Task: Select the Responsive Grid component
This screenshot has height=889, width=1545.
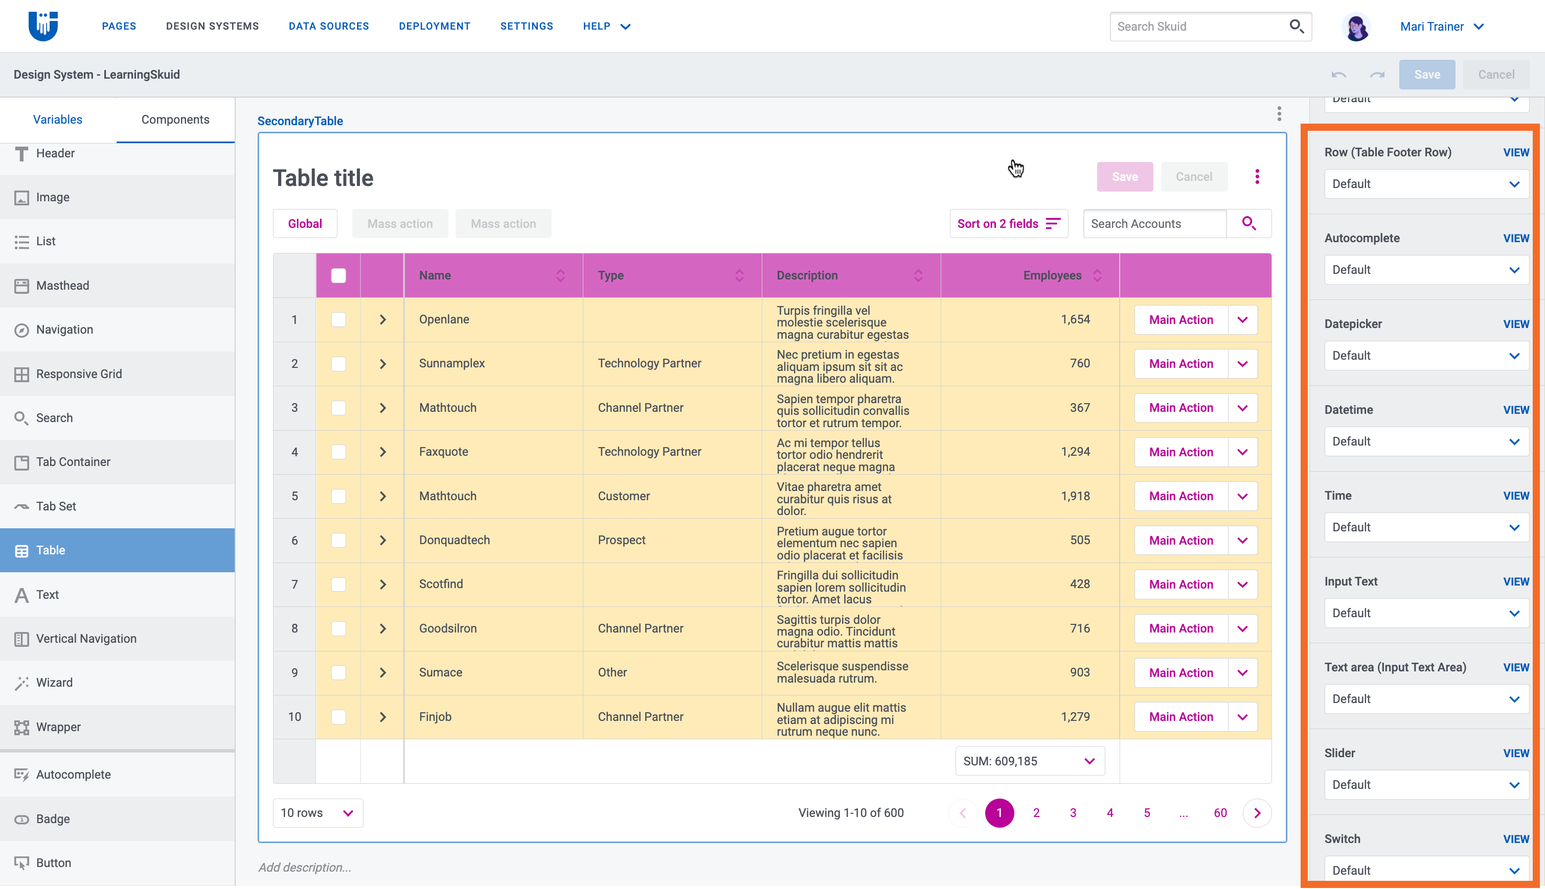Action: [x=117, y=373]
